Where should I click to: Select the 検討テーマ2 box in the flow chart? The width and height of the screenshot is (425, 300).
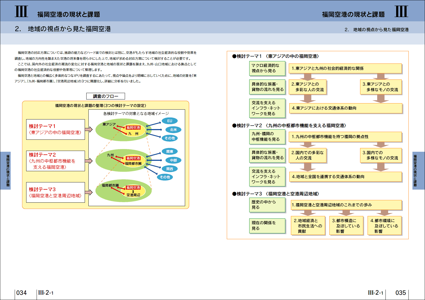(x=56, y=161)
